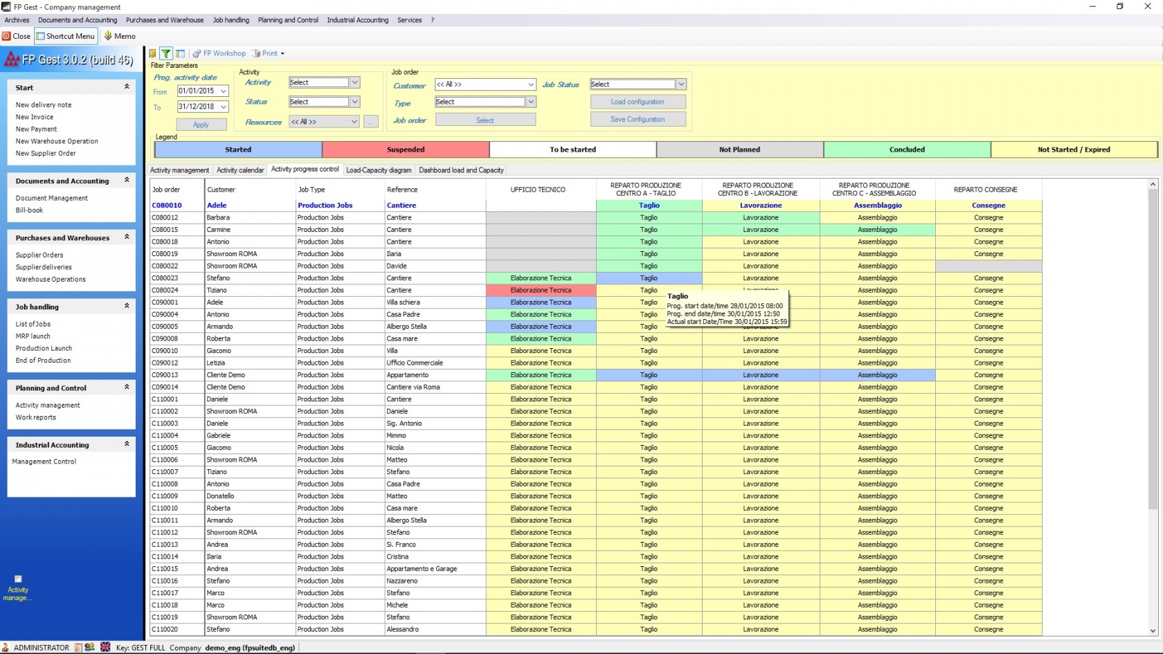The image size is (1163, 654).
Task: Open the Industrial Accounting menu
Action: click(358, 20)
